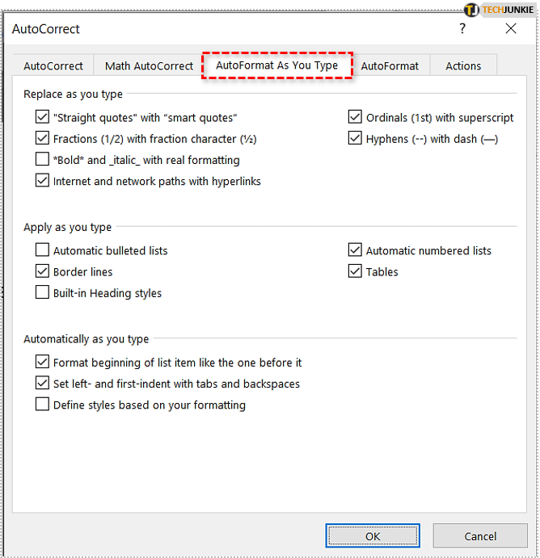Enable Automatic bulleted lists
This screenshot has width=540, height=558.
tap(43, 251)
